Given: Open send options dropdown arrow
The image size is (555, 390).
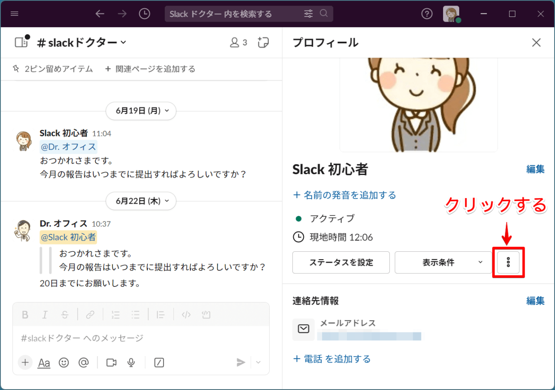Looking at the screenshot, I should [258, 362].
